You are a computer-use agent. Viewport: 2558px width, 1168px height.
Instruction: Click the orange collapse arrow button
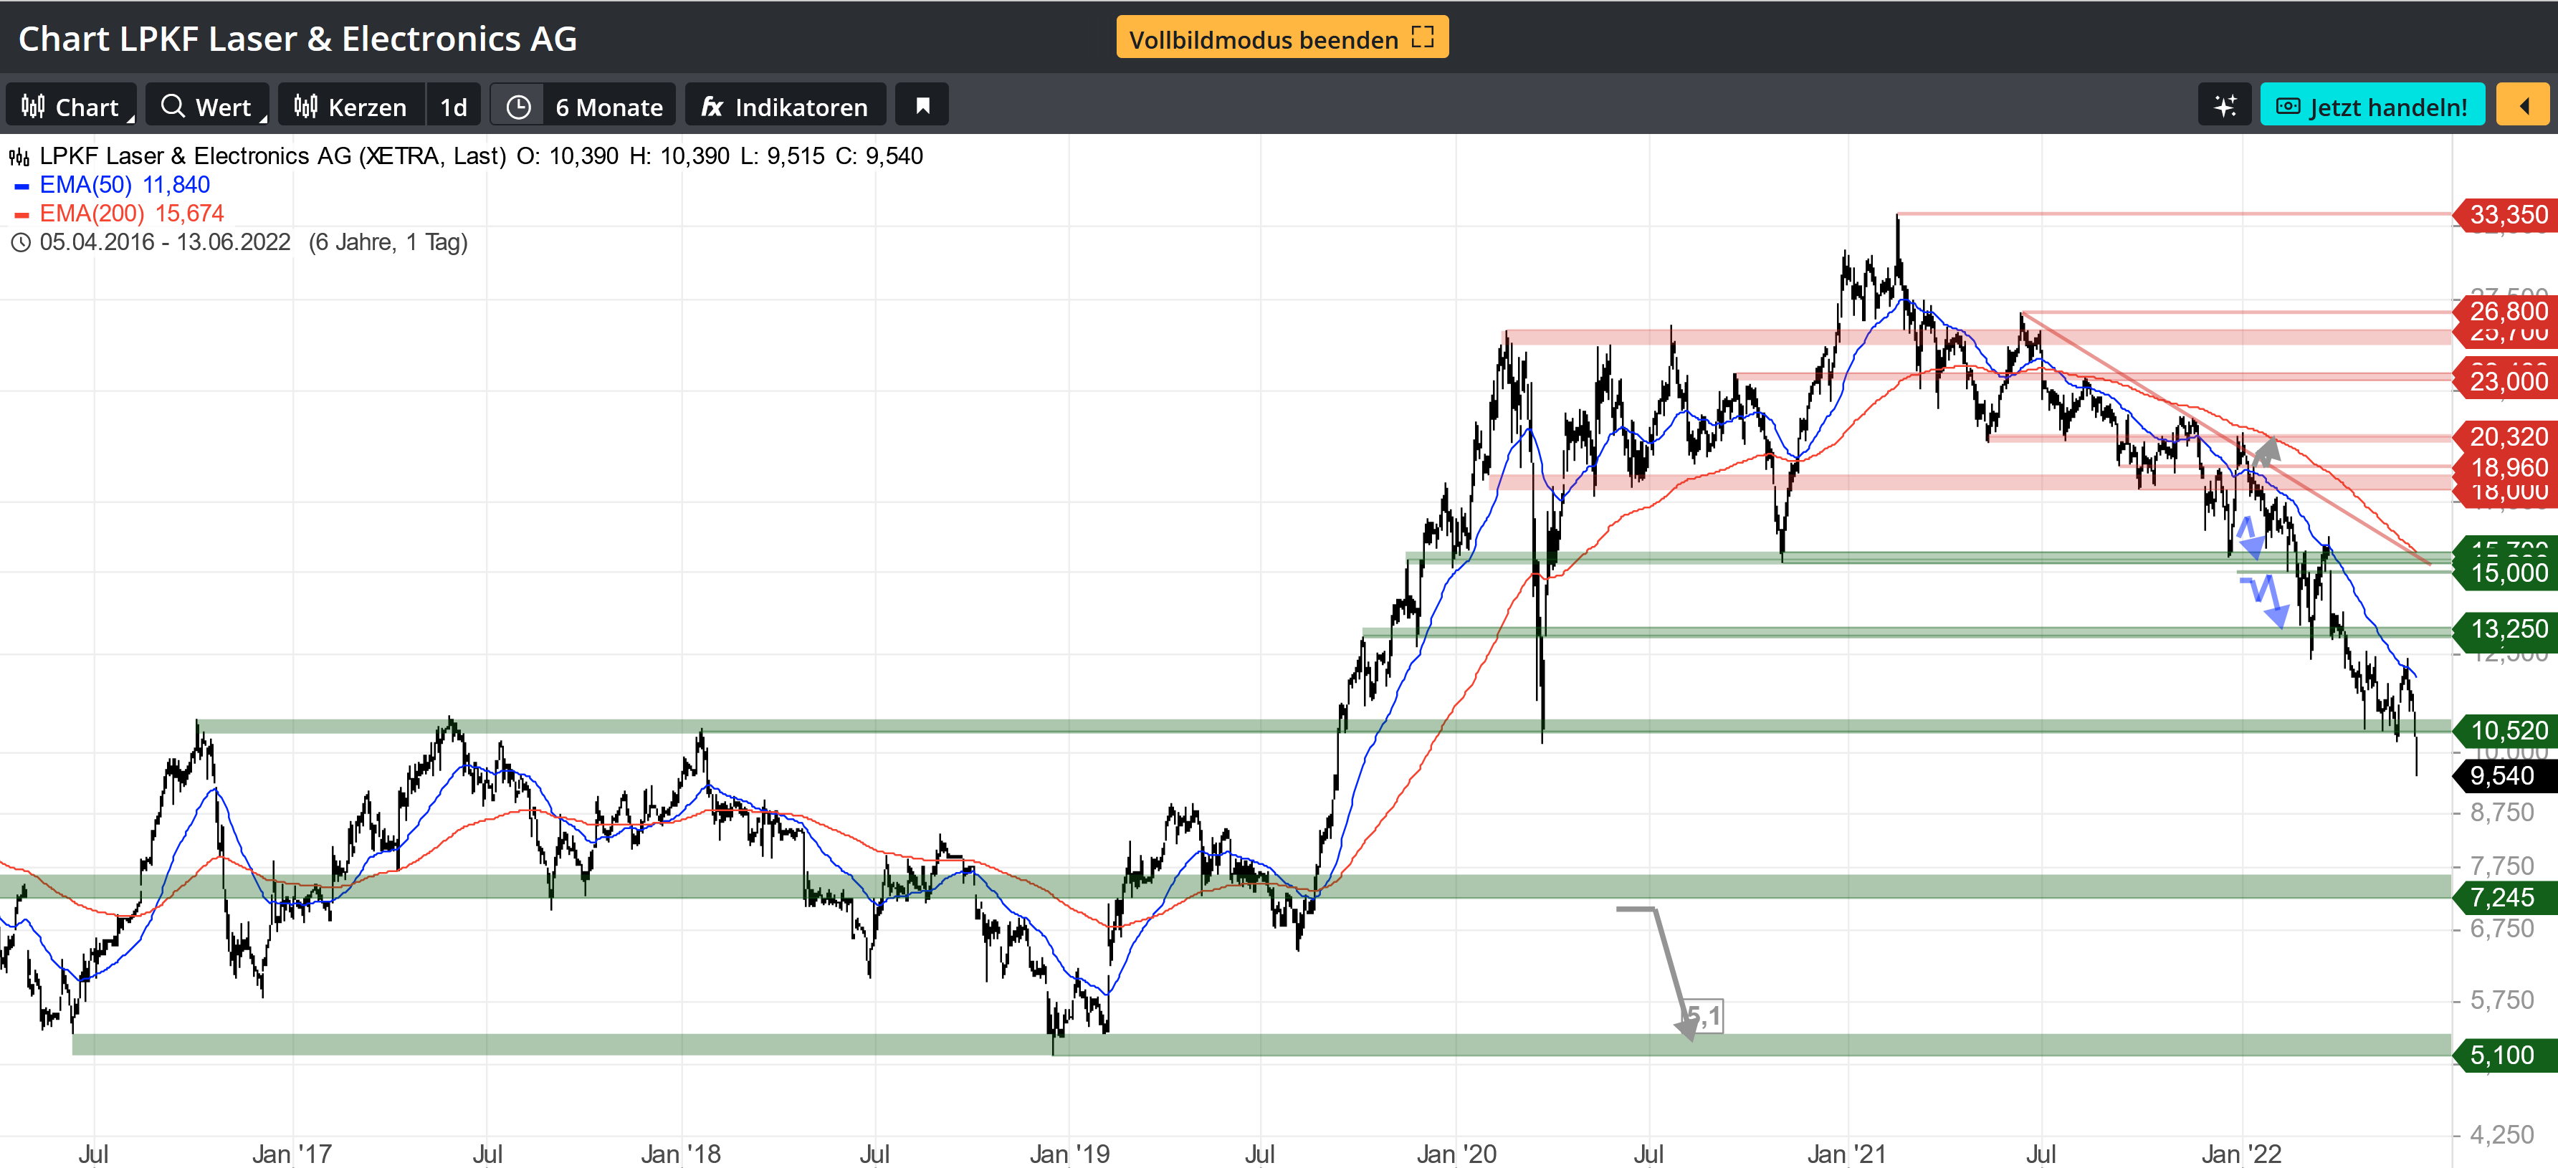click(x=2522, y=106)
